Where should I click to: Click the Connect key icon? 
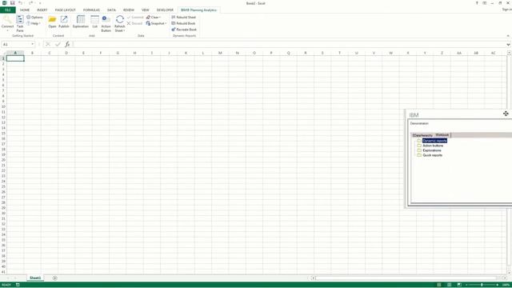tap(7, 19)
